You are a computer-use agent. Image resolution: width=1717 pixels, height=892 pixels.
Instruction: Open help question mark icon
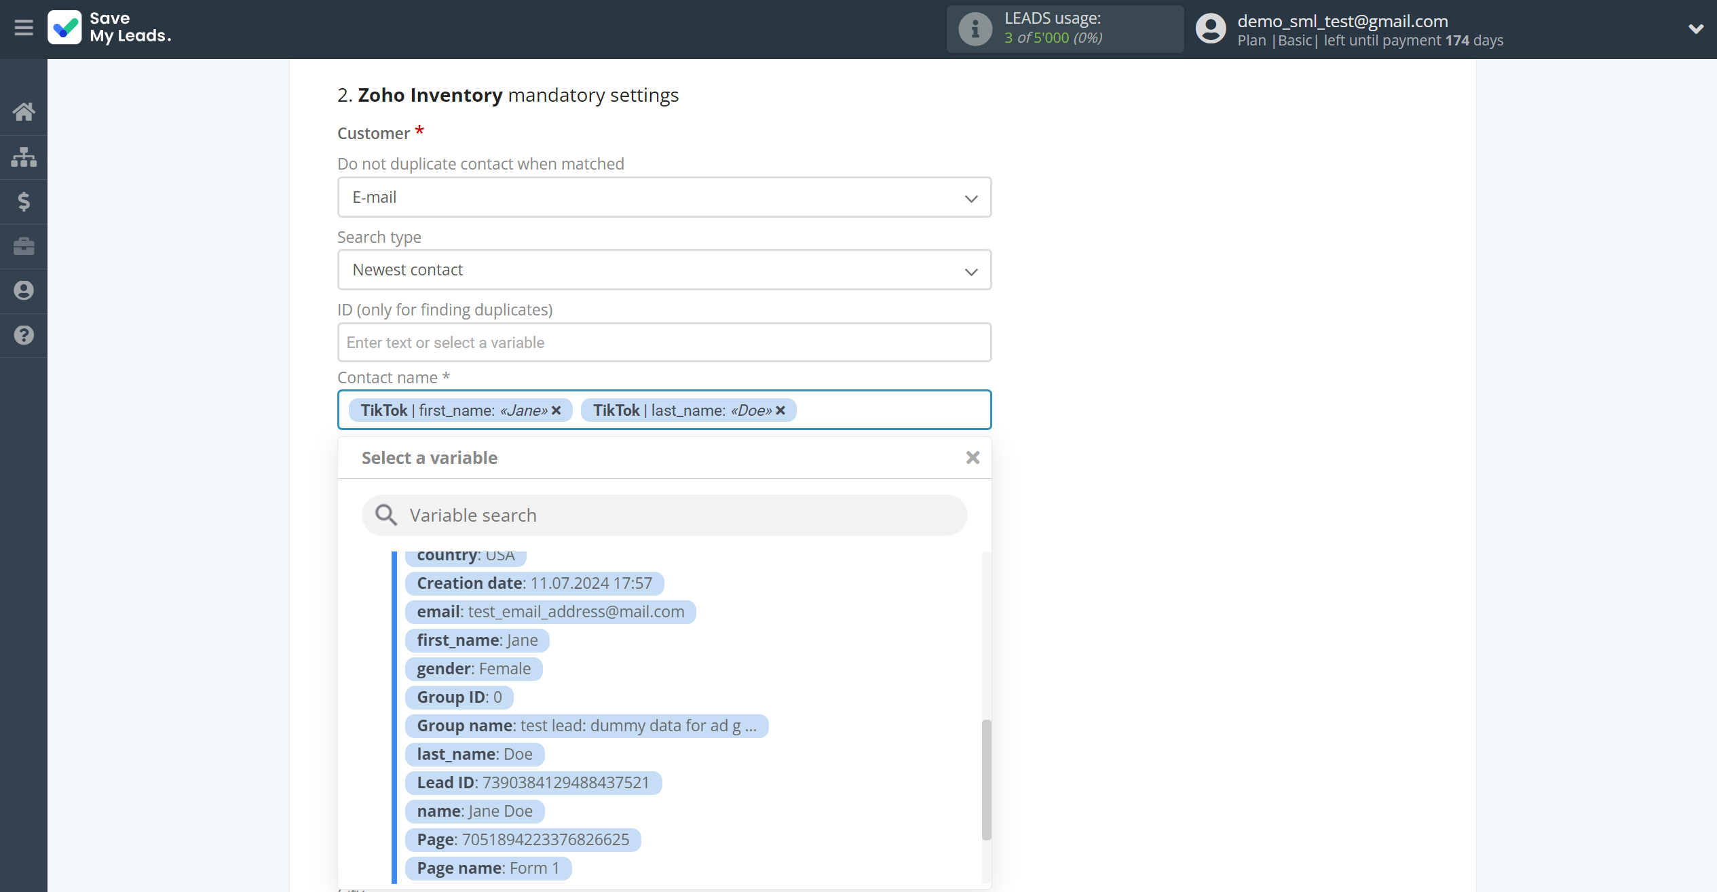tap(24, 335)
